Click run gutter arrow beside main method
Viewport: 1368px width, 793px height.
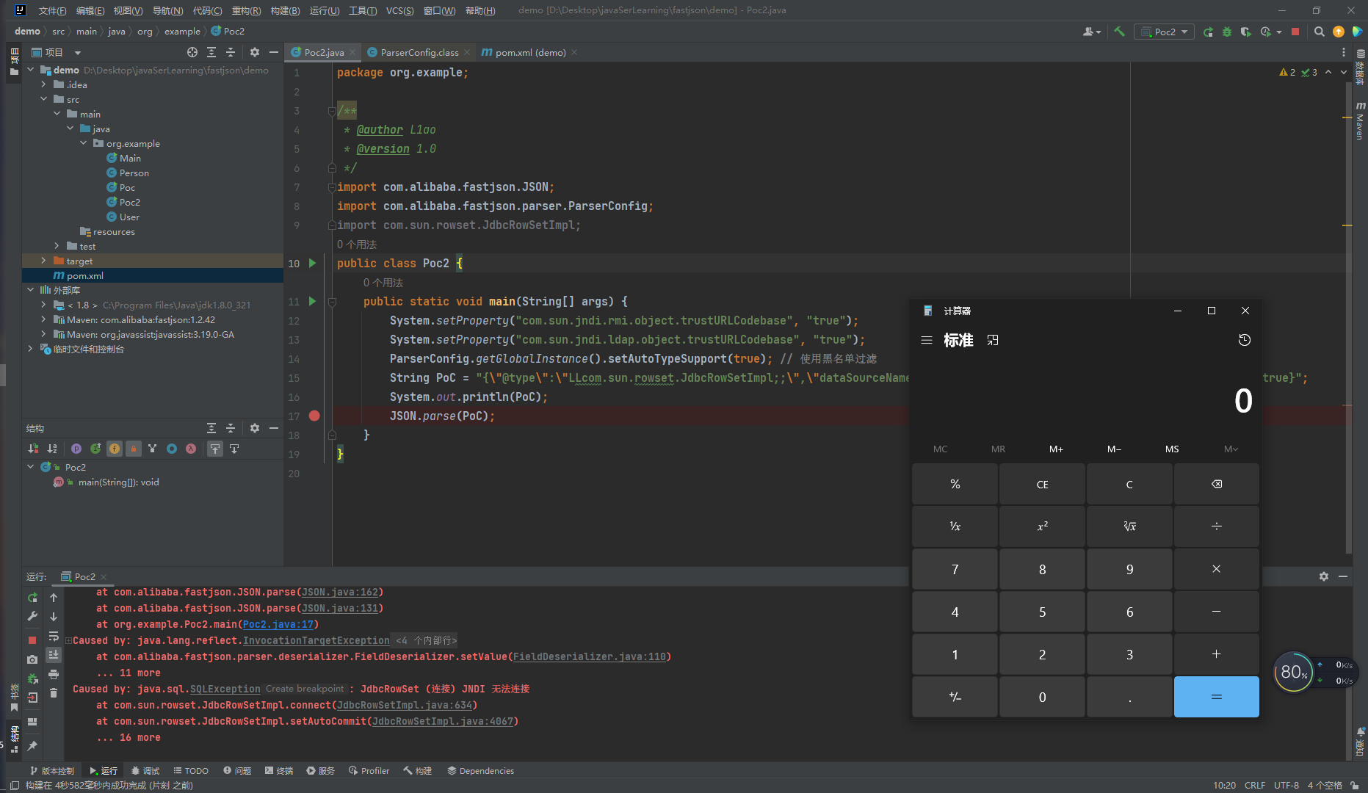click(312, 301)
